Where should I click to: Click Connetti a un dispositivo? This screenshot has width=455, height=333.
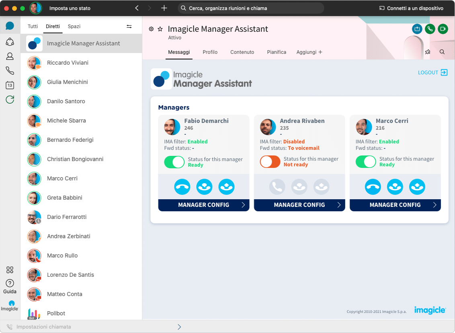411,8
